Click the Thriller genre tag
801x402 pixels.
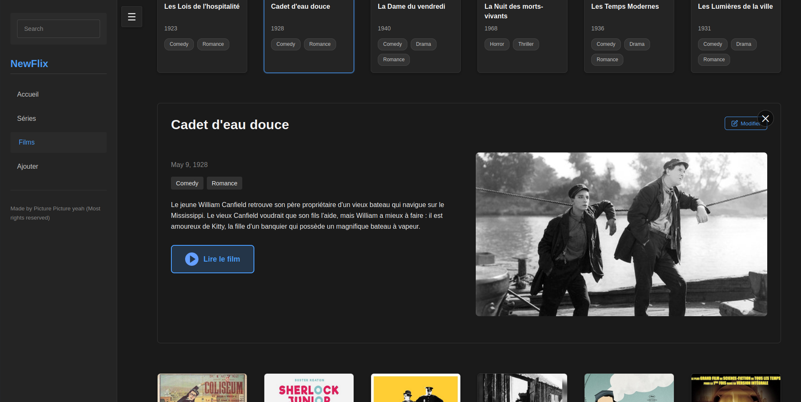(x=526, y=44)
